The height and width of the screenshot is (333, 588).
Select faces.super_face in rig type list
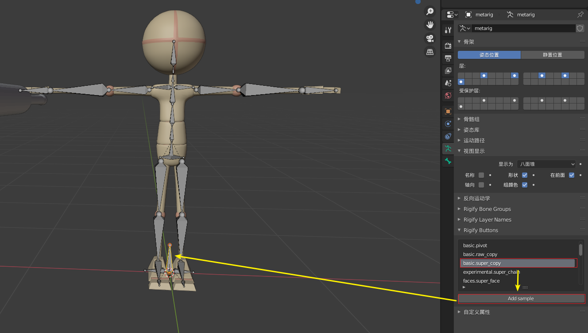(x=518, y=281)
